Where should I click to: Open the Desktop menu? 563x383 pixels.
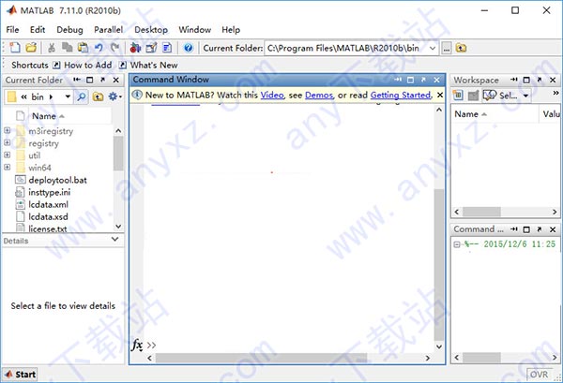pos(151,30)
